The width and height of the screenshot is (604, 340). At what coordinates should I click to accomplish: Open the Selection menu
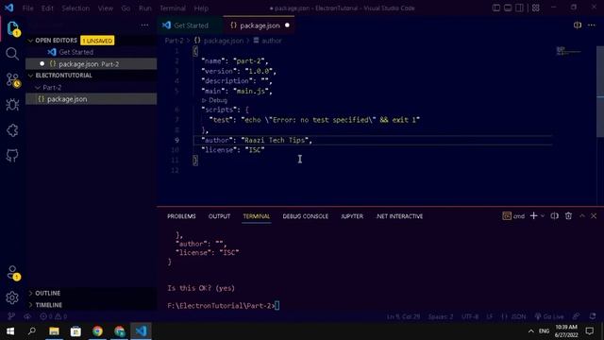pos(75,8)
